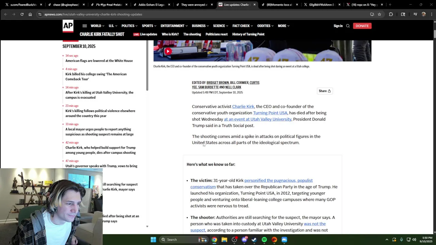Expand the WORLD nav dropdown
Viewport: 436px width, 245px height.
point(97,26)
